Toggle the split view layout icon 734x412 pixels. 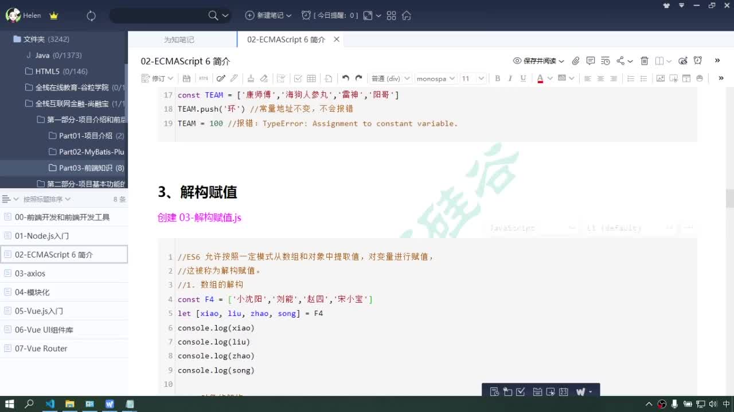point(659,61)
